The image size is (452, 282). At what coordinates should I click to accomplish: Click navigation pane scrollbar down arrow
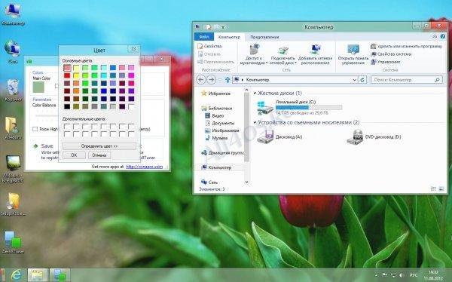tap(246, 182)
